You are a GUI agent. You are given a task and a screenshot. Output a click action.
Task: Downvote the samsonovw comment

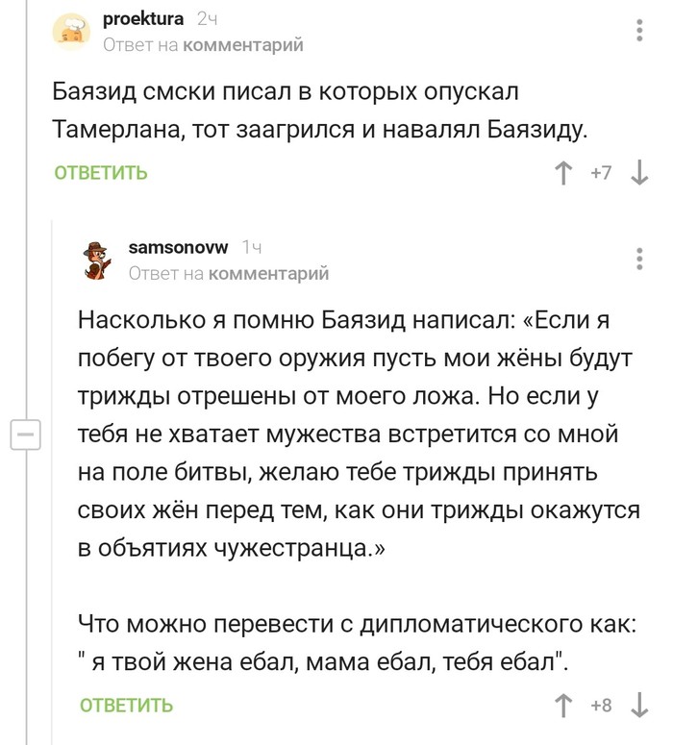(x=638, y=706)
